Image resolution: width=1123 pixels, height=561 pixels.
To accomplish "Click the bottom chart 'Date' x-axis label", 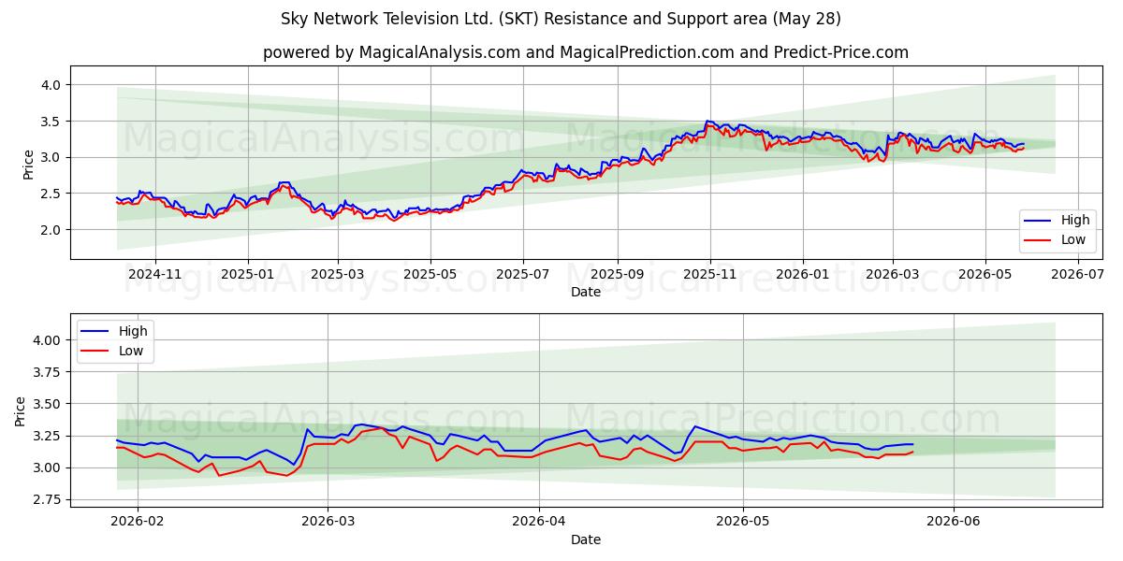I will pos(586,539).
